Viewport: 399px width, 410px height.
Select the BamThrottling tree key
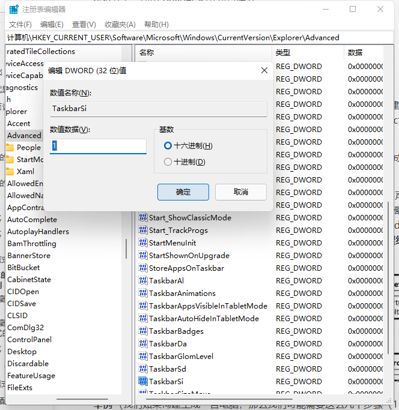click(x=32, y=244)
